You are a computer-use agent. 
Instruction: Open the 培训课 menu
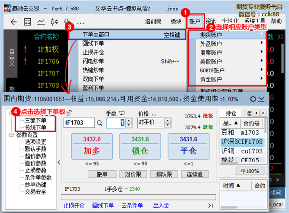[153, 22]
